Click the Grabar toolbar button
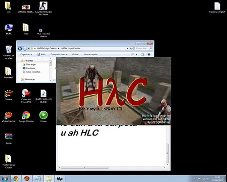Screen dimensions: 227x182 75,54
